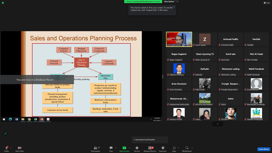
Task: Expand share screen options caret
Action: pos(130,148)
